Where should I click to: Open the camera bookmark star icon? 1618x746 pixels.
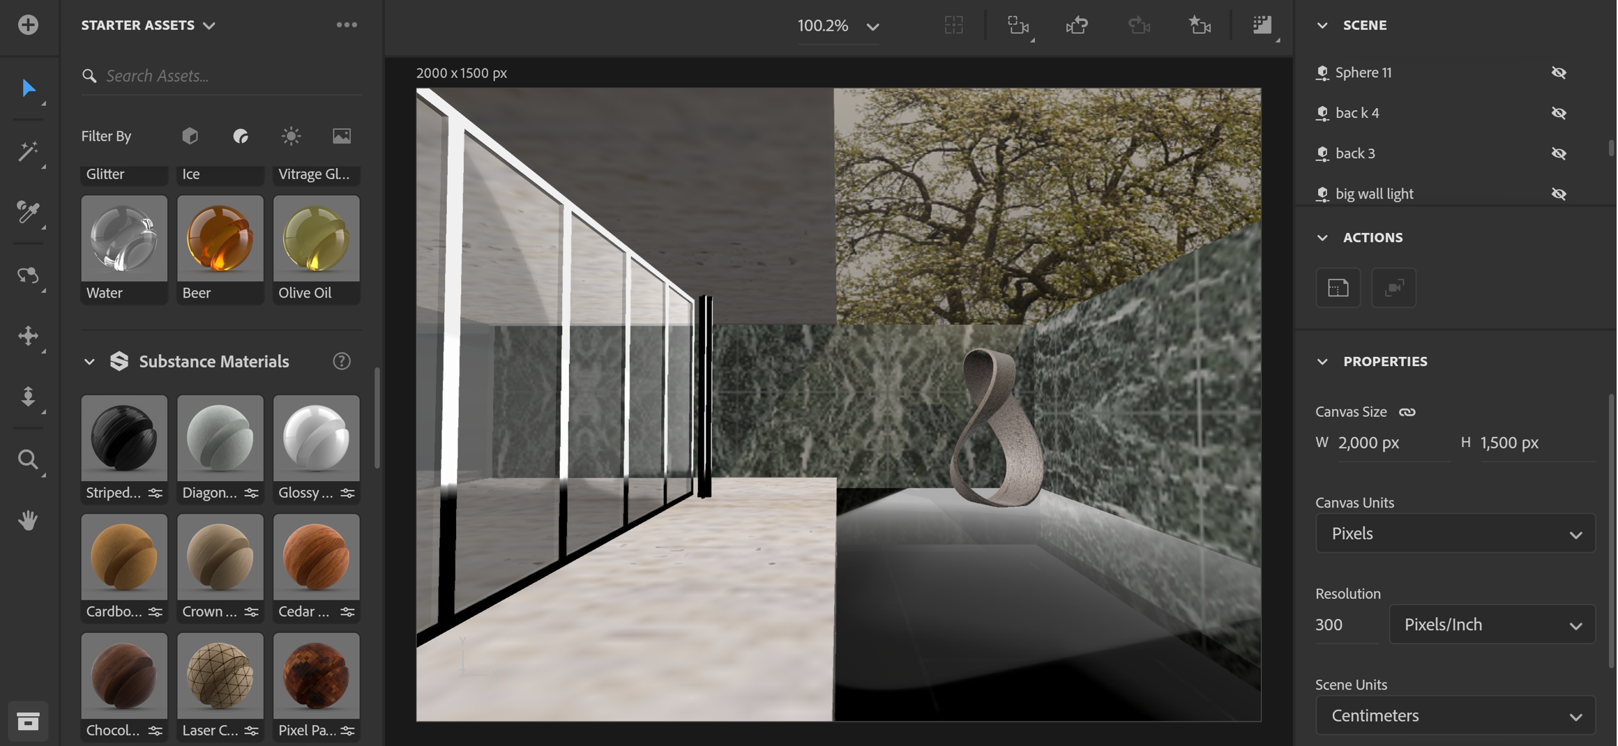1200,25
